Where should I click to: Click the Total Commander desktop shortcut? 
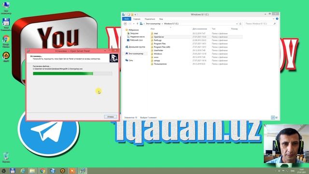pos(6,25)
